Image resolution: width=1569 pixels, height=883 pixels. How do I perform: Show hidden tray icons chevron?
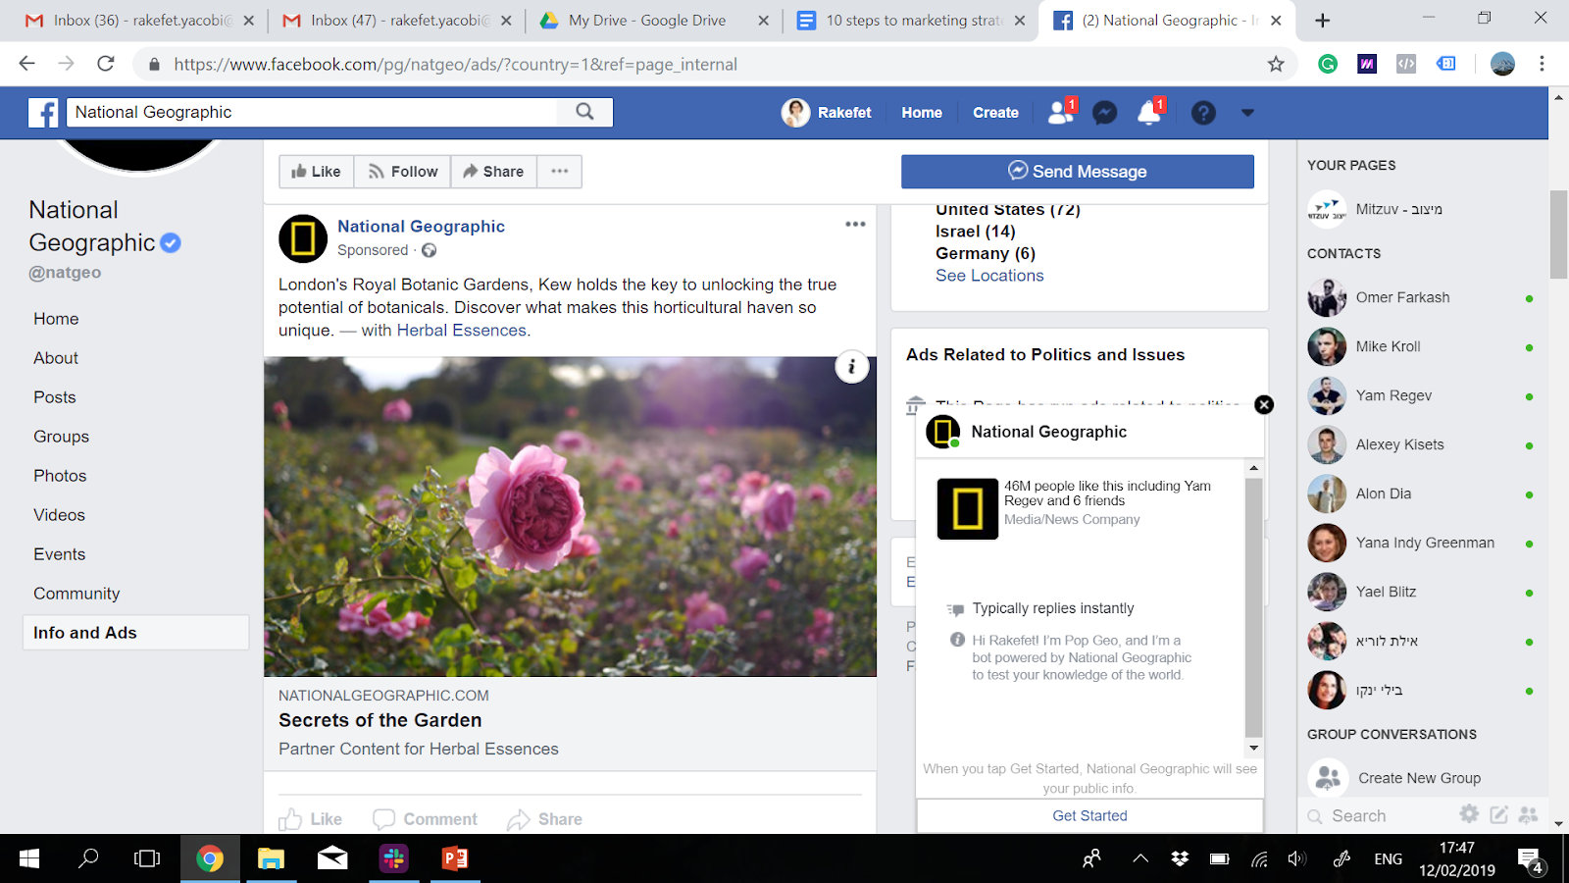(1140, 858)
